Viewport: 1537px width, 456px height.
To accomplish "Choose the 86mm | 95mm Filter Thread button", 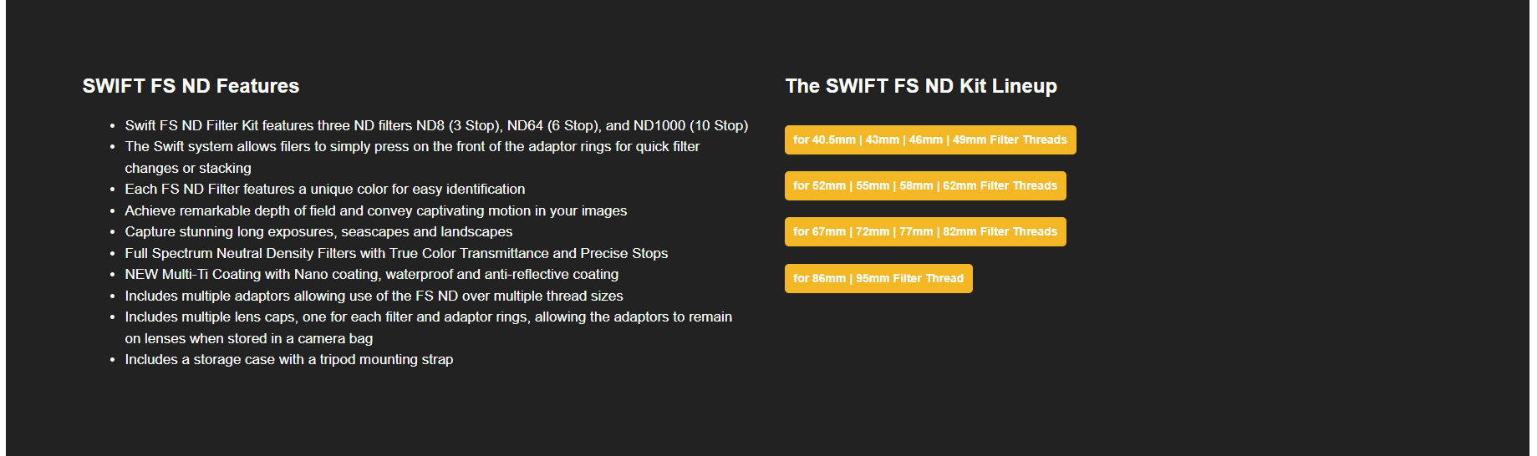I will tap(878, 278).
